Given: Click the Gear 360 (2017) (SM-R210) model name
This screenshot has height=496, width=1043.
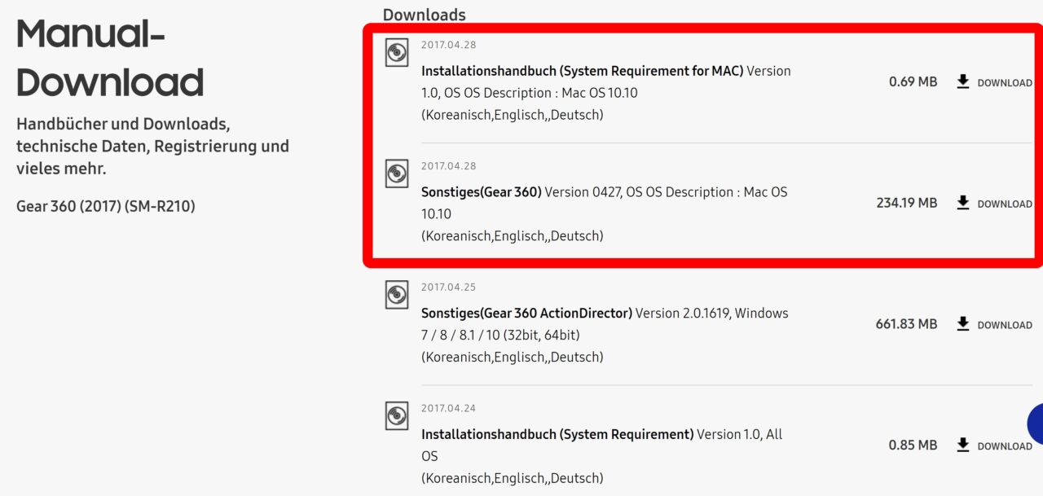Looking at the screenshot, I should pos(106,206).
